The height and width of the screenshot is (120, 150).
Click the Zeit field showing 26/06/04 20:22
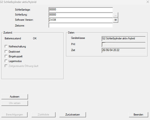point(124,50)
